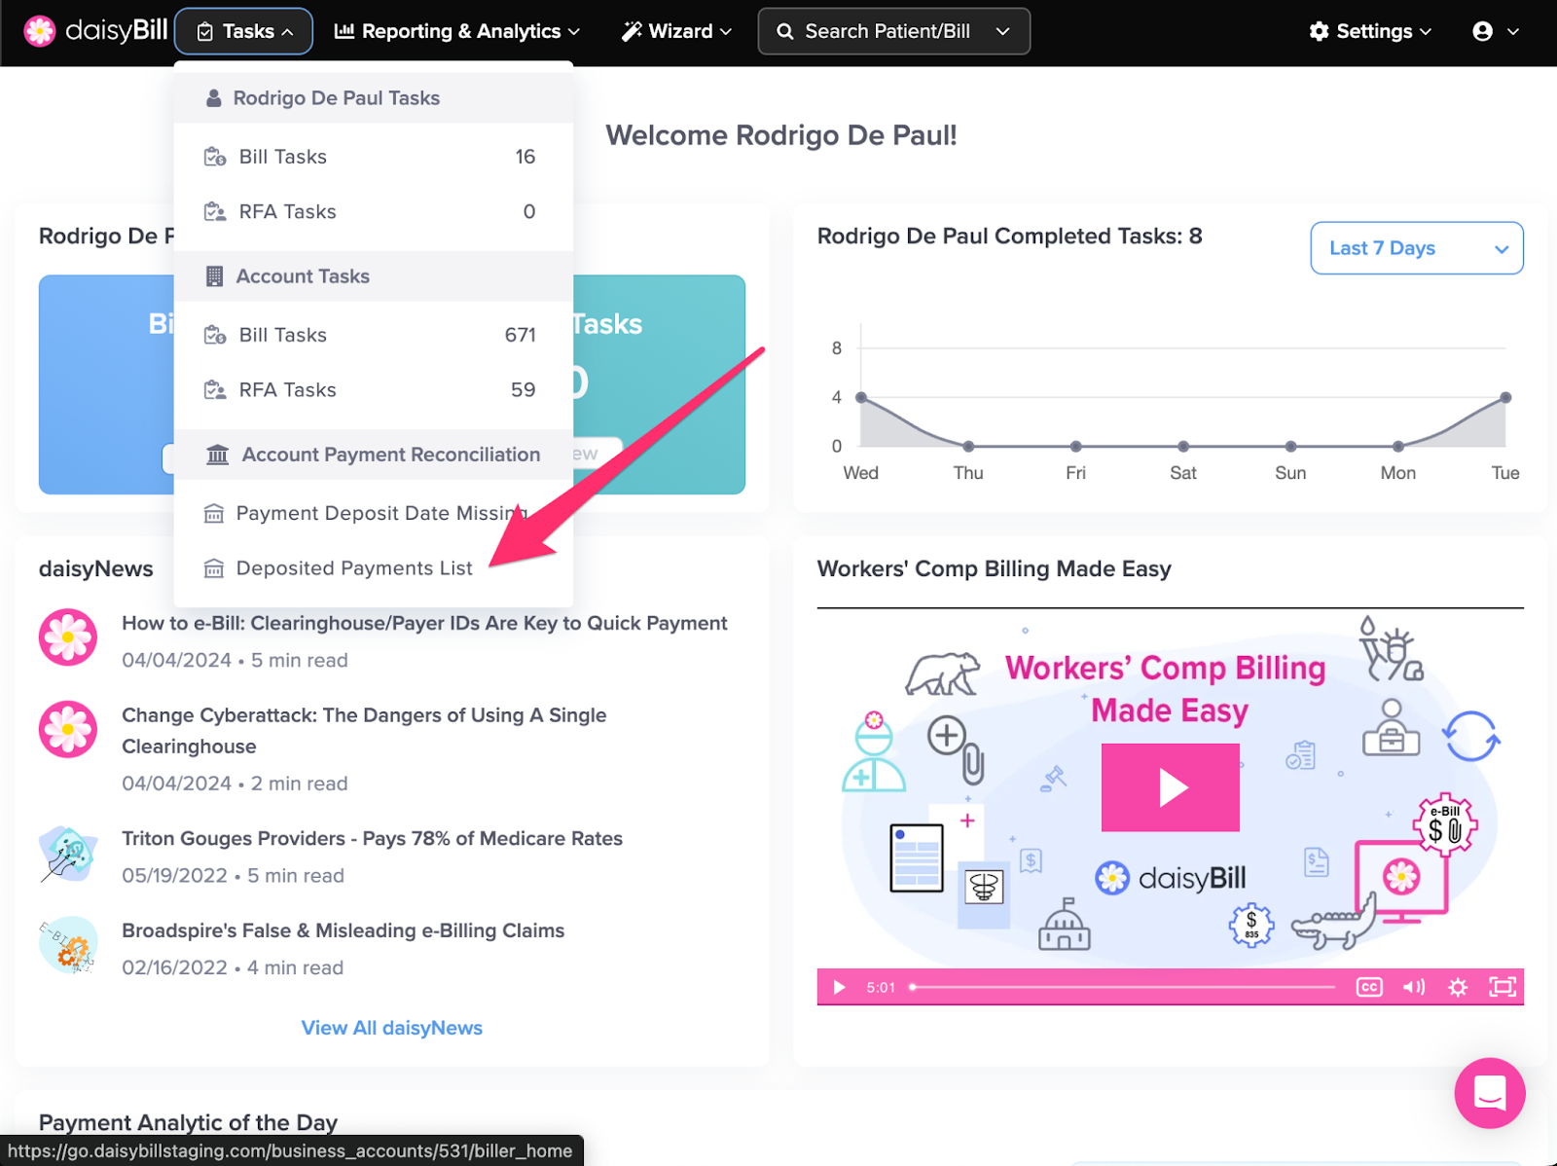The image size is (1557, 1166).
Task: Click the search magnifier icon
Action: point(784,31)
